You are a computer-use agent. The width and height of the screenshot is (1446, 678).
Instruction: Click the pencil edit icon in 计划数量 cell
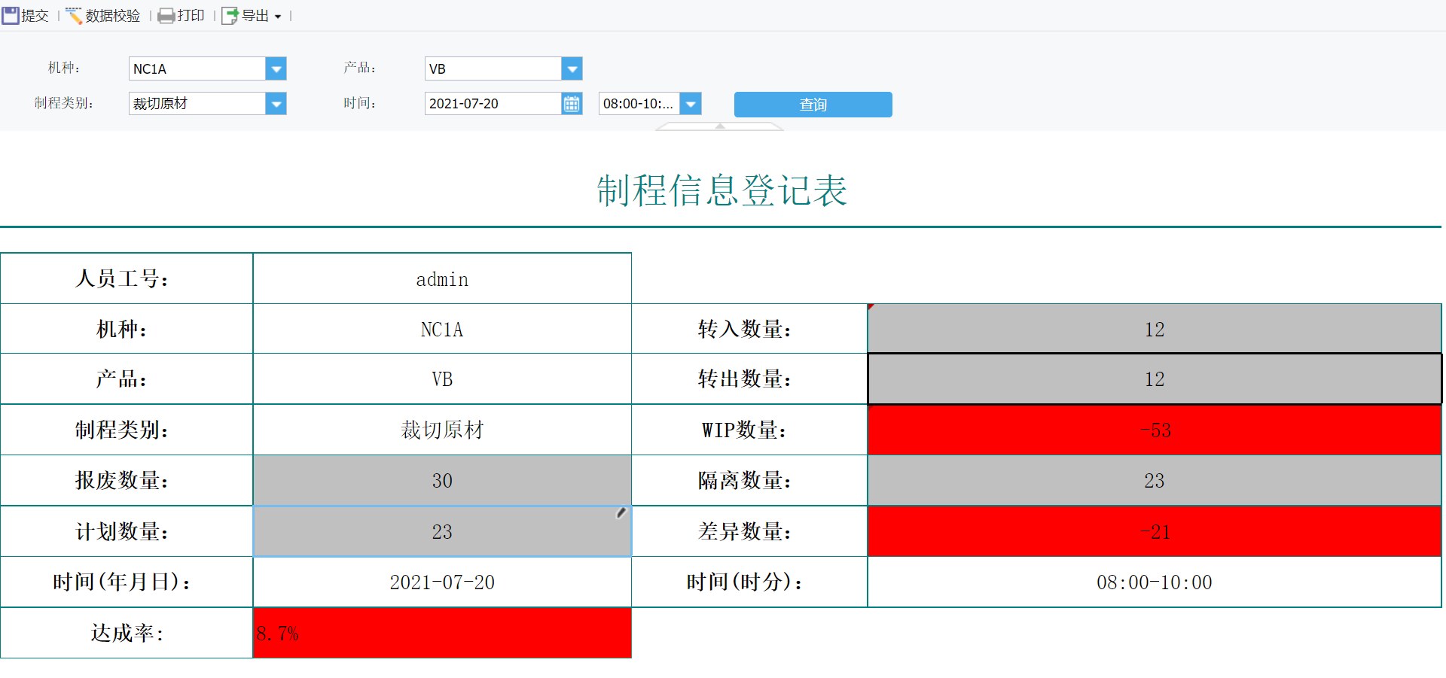[621, 513]
